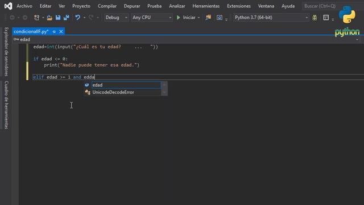Click the new project icon
Viewport: 364px width, 205px height.
(36, 18)
